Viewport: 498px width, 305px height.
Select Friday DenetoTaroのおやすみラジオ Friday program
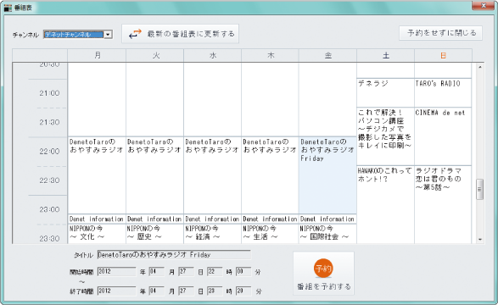click(327, 175)
